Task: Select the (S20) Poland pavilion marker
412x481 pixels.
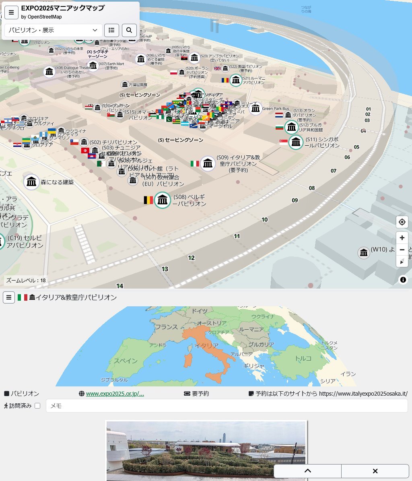Action: pyautogui.click(x=182, y=72)
